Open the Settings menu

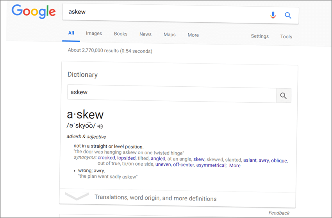coord(260,36)
